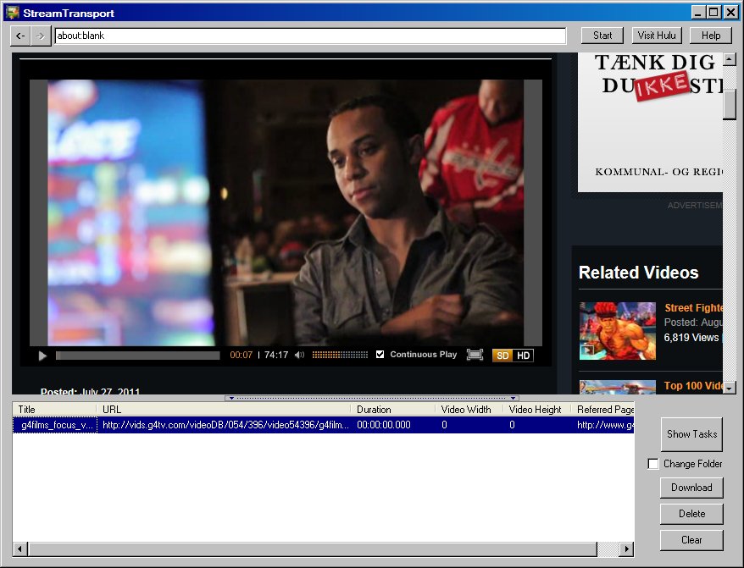This screenshot has width=744, height=568.
Task: Click the StreamTransport title bar app icon
Action: 13,13
